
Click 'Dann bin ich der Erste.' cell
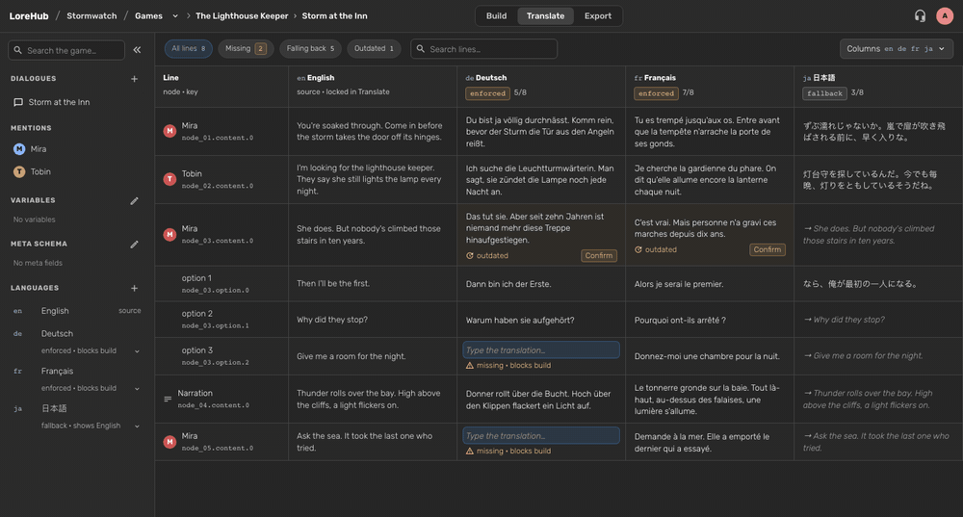541,284
